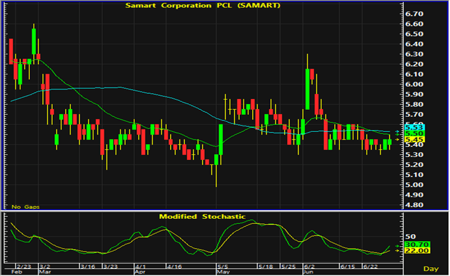Click the 3/16 date marker
Image resolution: width=450 pixels, height=276 pixels.
click(88, 266)
